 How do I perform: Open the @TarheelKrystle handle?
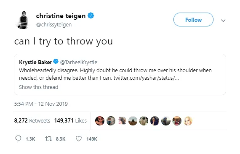79,63
